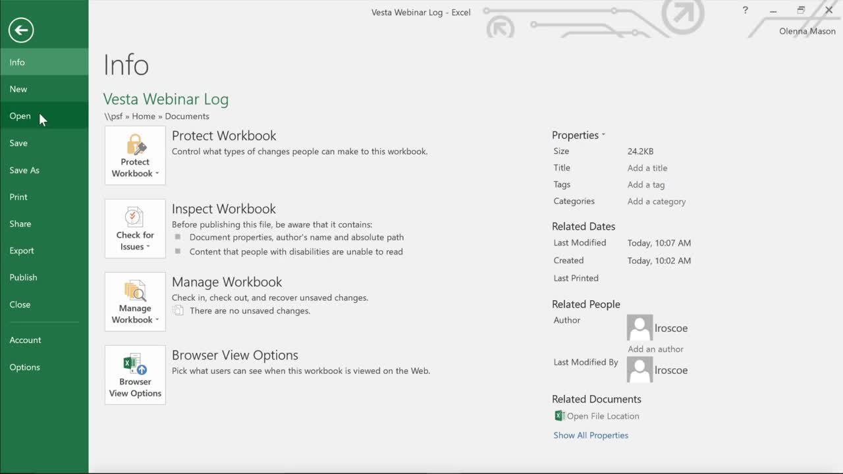843x474 pixels.
Task: Click the back arrow to return to workbook
Action: tap(21, 30)
